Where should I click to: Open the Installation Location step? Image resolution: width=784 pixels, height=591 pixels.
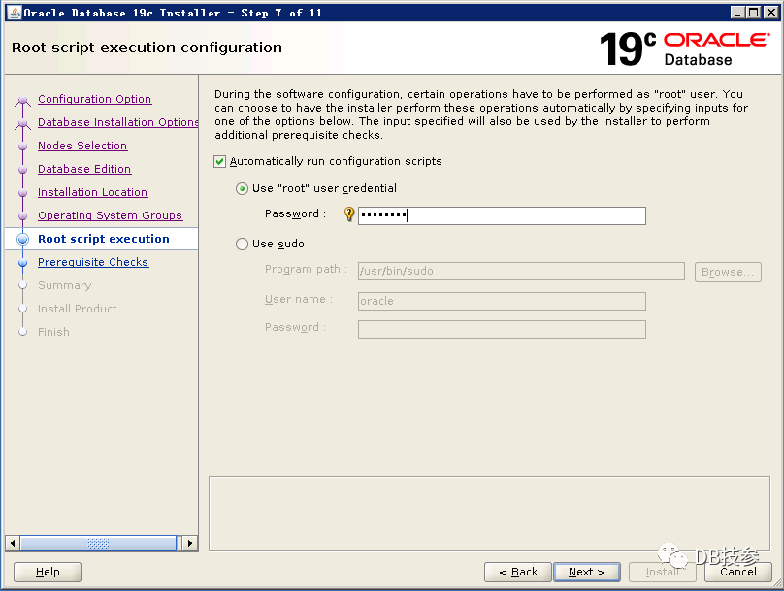coord(92,192)
